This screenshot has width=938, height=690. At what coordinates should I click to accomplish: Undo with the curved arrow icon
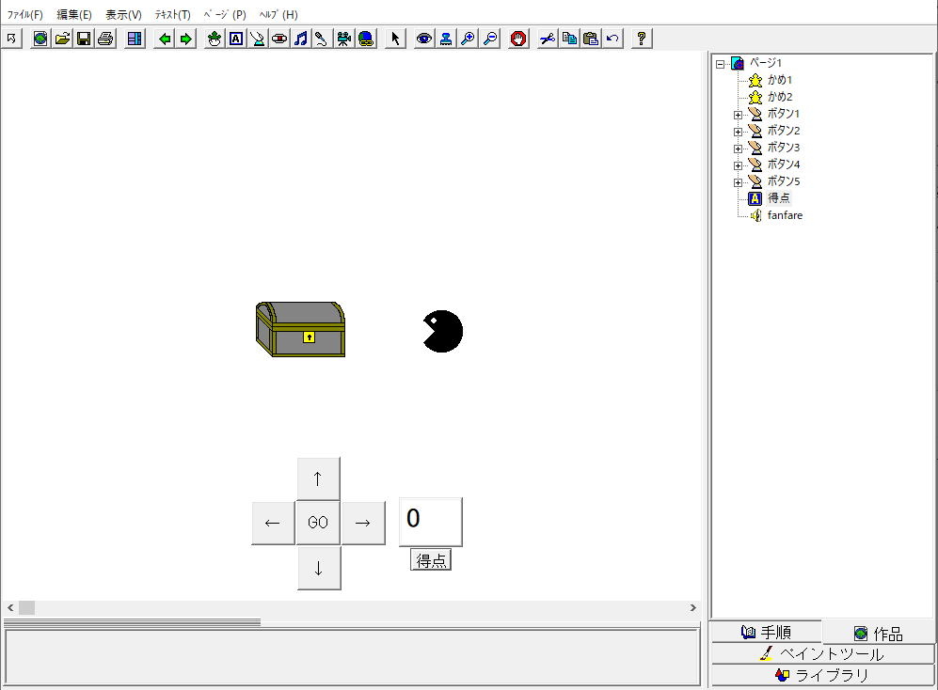pos(612,39)
